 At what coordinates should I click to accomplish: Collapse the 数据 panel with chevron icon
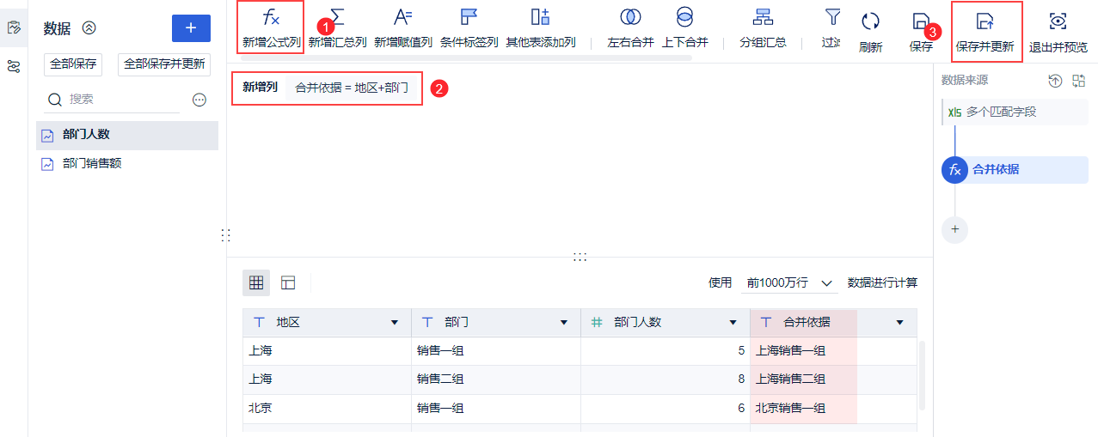click(89, 28)
